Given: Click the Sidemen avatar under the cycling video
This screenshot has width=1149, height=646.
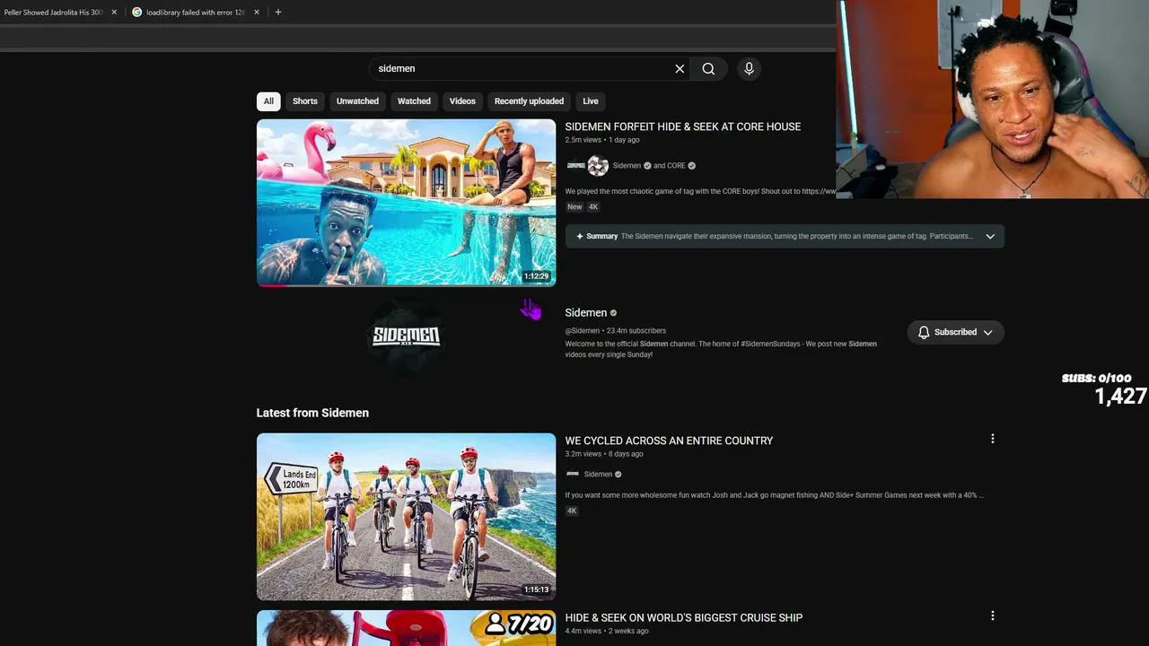Looking at the screenshot, I should pos(573,475).
